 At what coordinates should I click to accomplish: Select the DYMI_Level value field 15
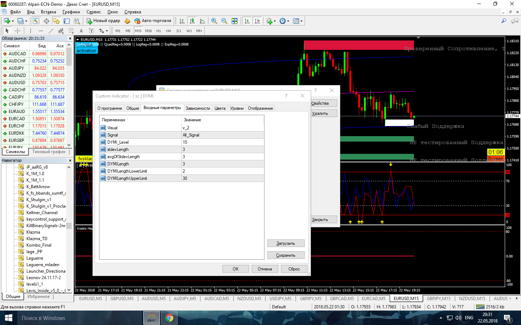tap(223, 142)
